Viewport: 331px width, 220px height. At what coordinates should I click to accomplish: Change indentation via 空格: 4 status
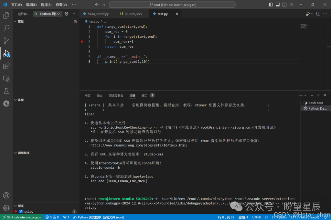coord(243,217)
